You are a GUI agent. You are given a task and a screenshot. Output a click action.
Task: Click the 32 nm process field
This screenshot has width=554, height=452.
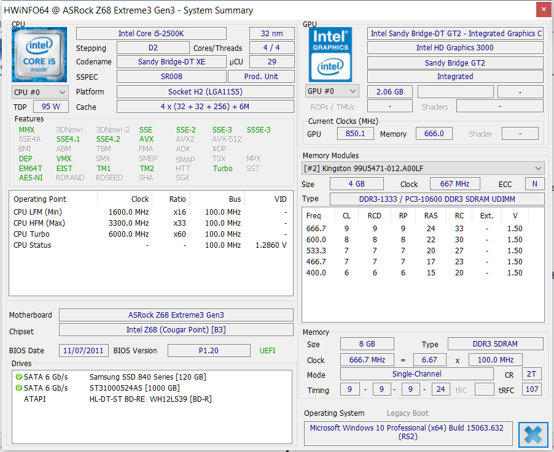coord(271,34)
